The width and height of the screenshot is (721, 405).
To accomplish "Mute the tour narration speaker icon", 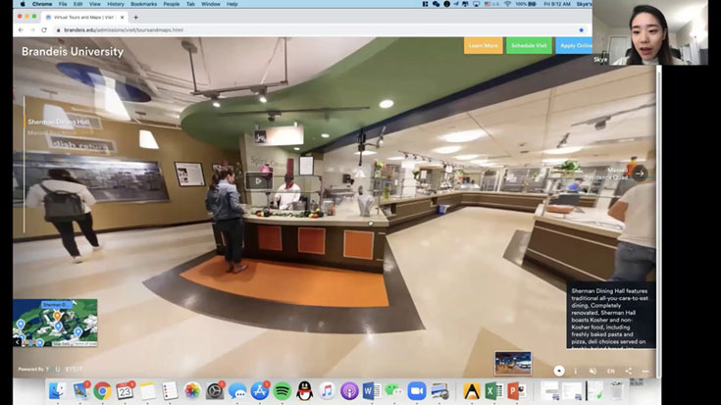I will point(592,371).
